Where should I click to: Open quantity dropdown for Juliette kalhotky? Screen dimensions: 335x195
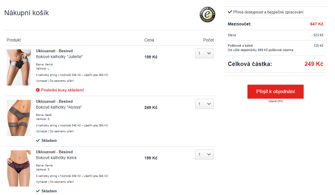coord(204,53)
